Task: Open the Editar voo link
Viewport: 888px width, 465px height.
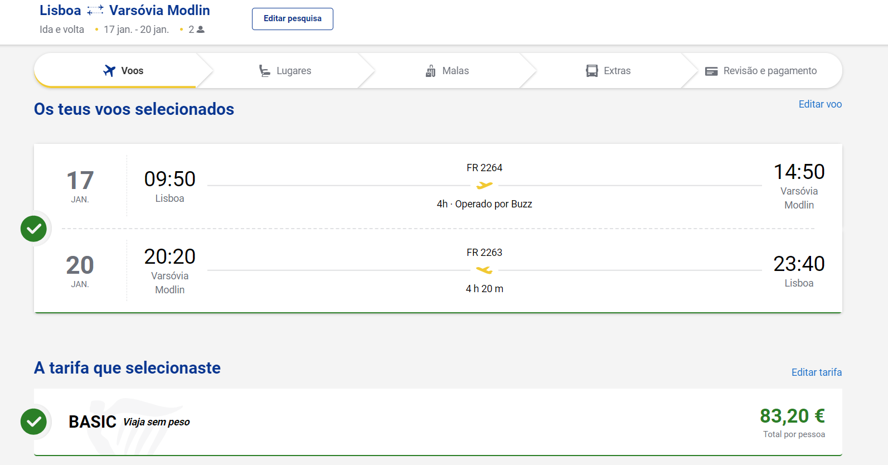Action: click(820, 104)
